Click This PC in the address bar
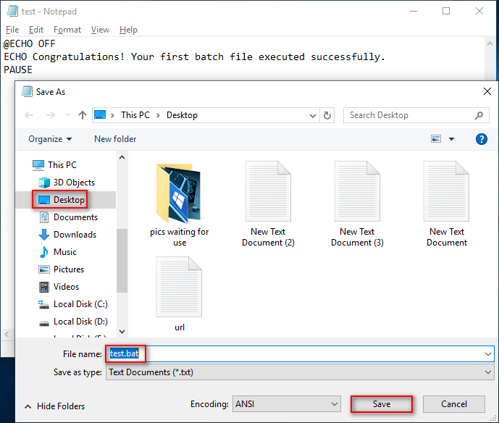Viewport: 499px width, 423px height. 135,115
